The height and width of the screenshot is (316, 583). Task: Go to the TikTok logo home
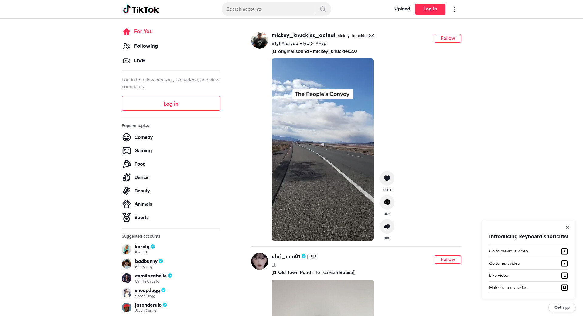tap(141, 9)
